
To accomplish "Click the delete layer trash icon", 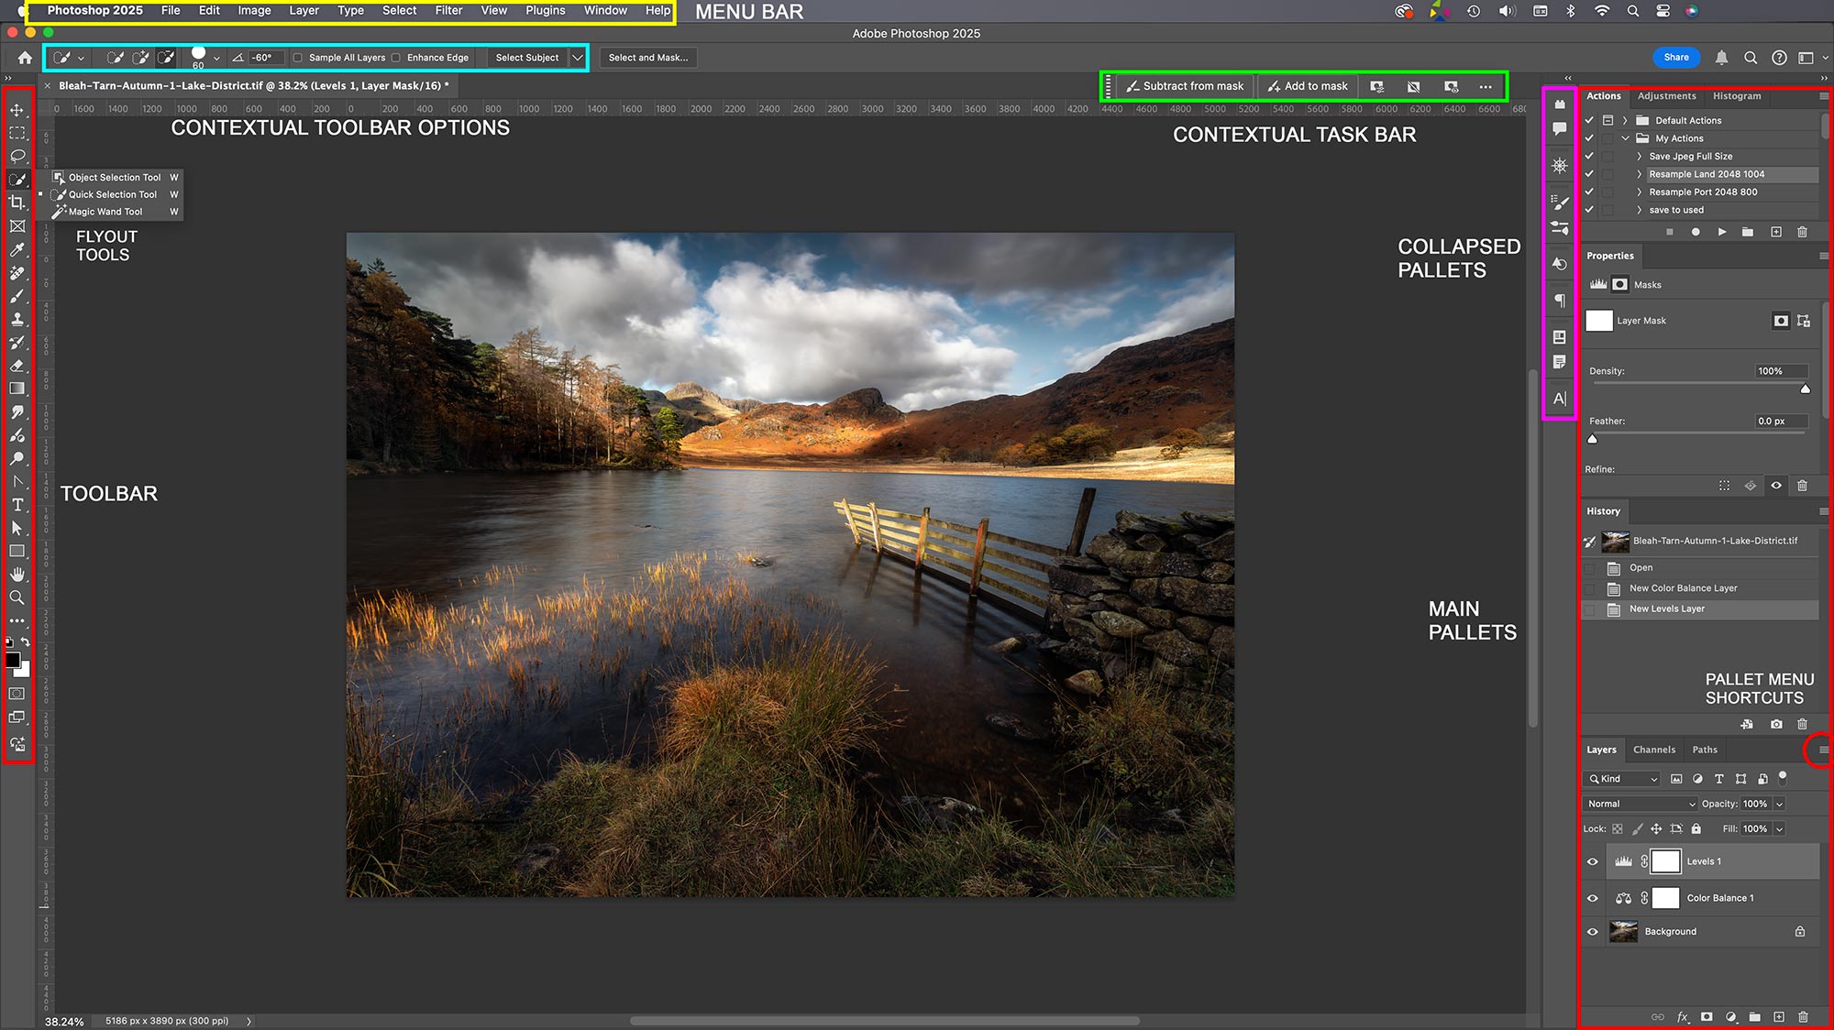I will pyautogui.click(x=1803, y=1017).
